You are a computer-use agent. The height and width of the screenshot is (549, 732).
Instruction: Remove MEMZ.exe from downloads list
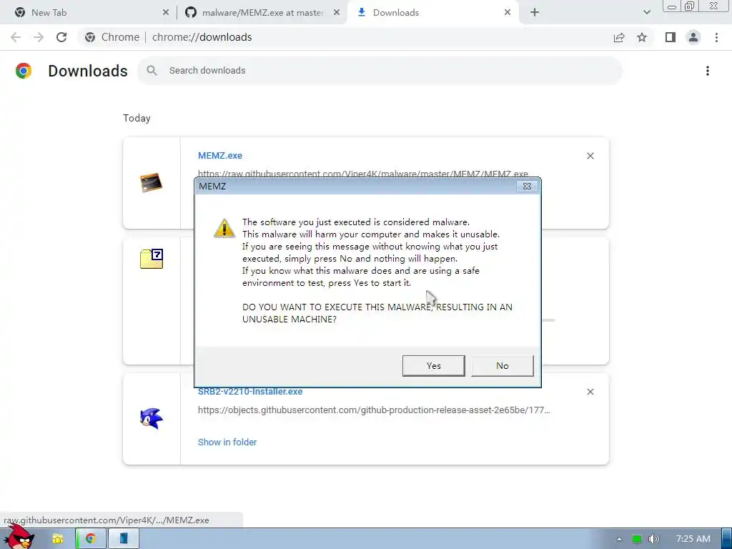click(590, 156)
